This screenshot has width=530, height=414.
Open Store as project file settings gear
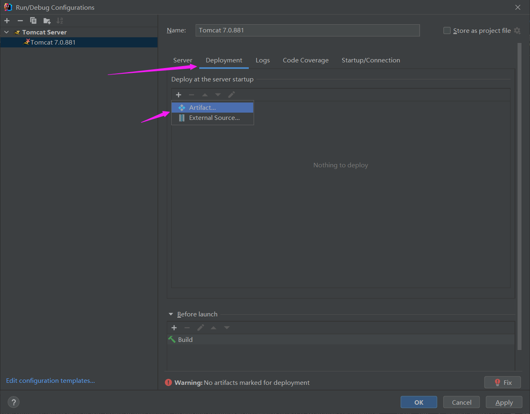[x=517, y=31]
